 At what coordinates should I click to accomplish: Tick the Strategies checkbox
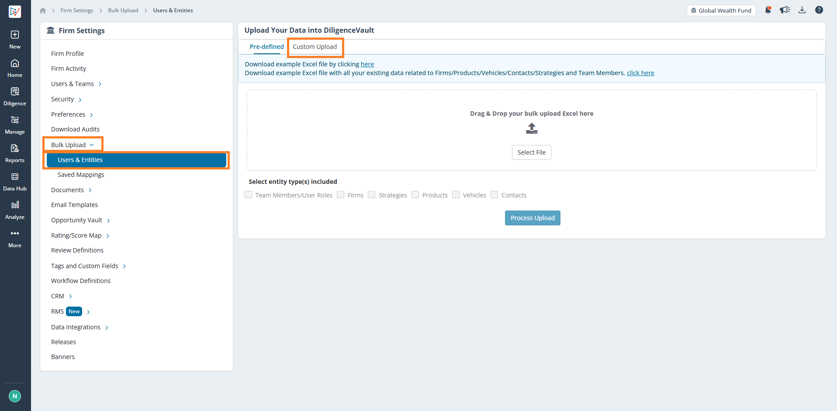(372, 195)
